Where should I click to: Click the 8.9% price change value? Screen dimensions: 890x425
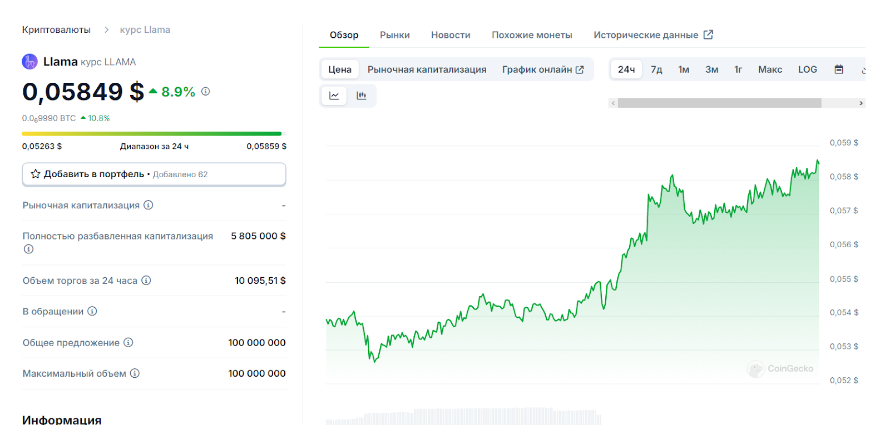178,92
